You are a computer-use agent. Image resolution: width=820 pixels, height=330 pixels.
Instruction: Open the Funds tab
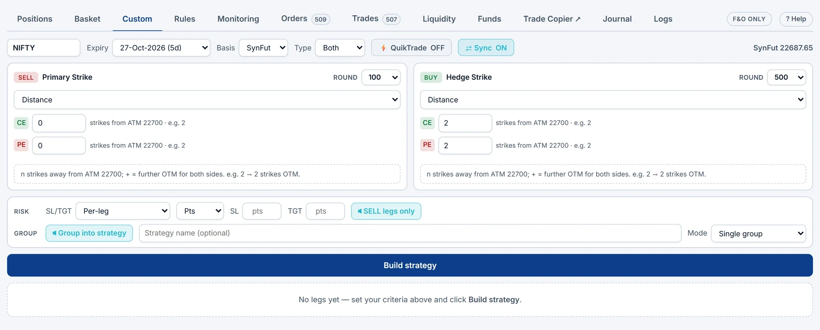click(489, 19)
